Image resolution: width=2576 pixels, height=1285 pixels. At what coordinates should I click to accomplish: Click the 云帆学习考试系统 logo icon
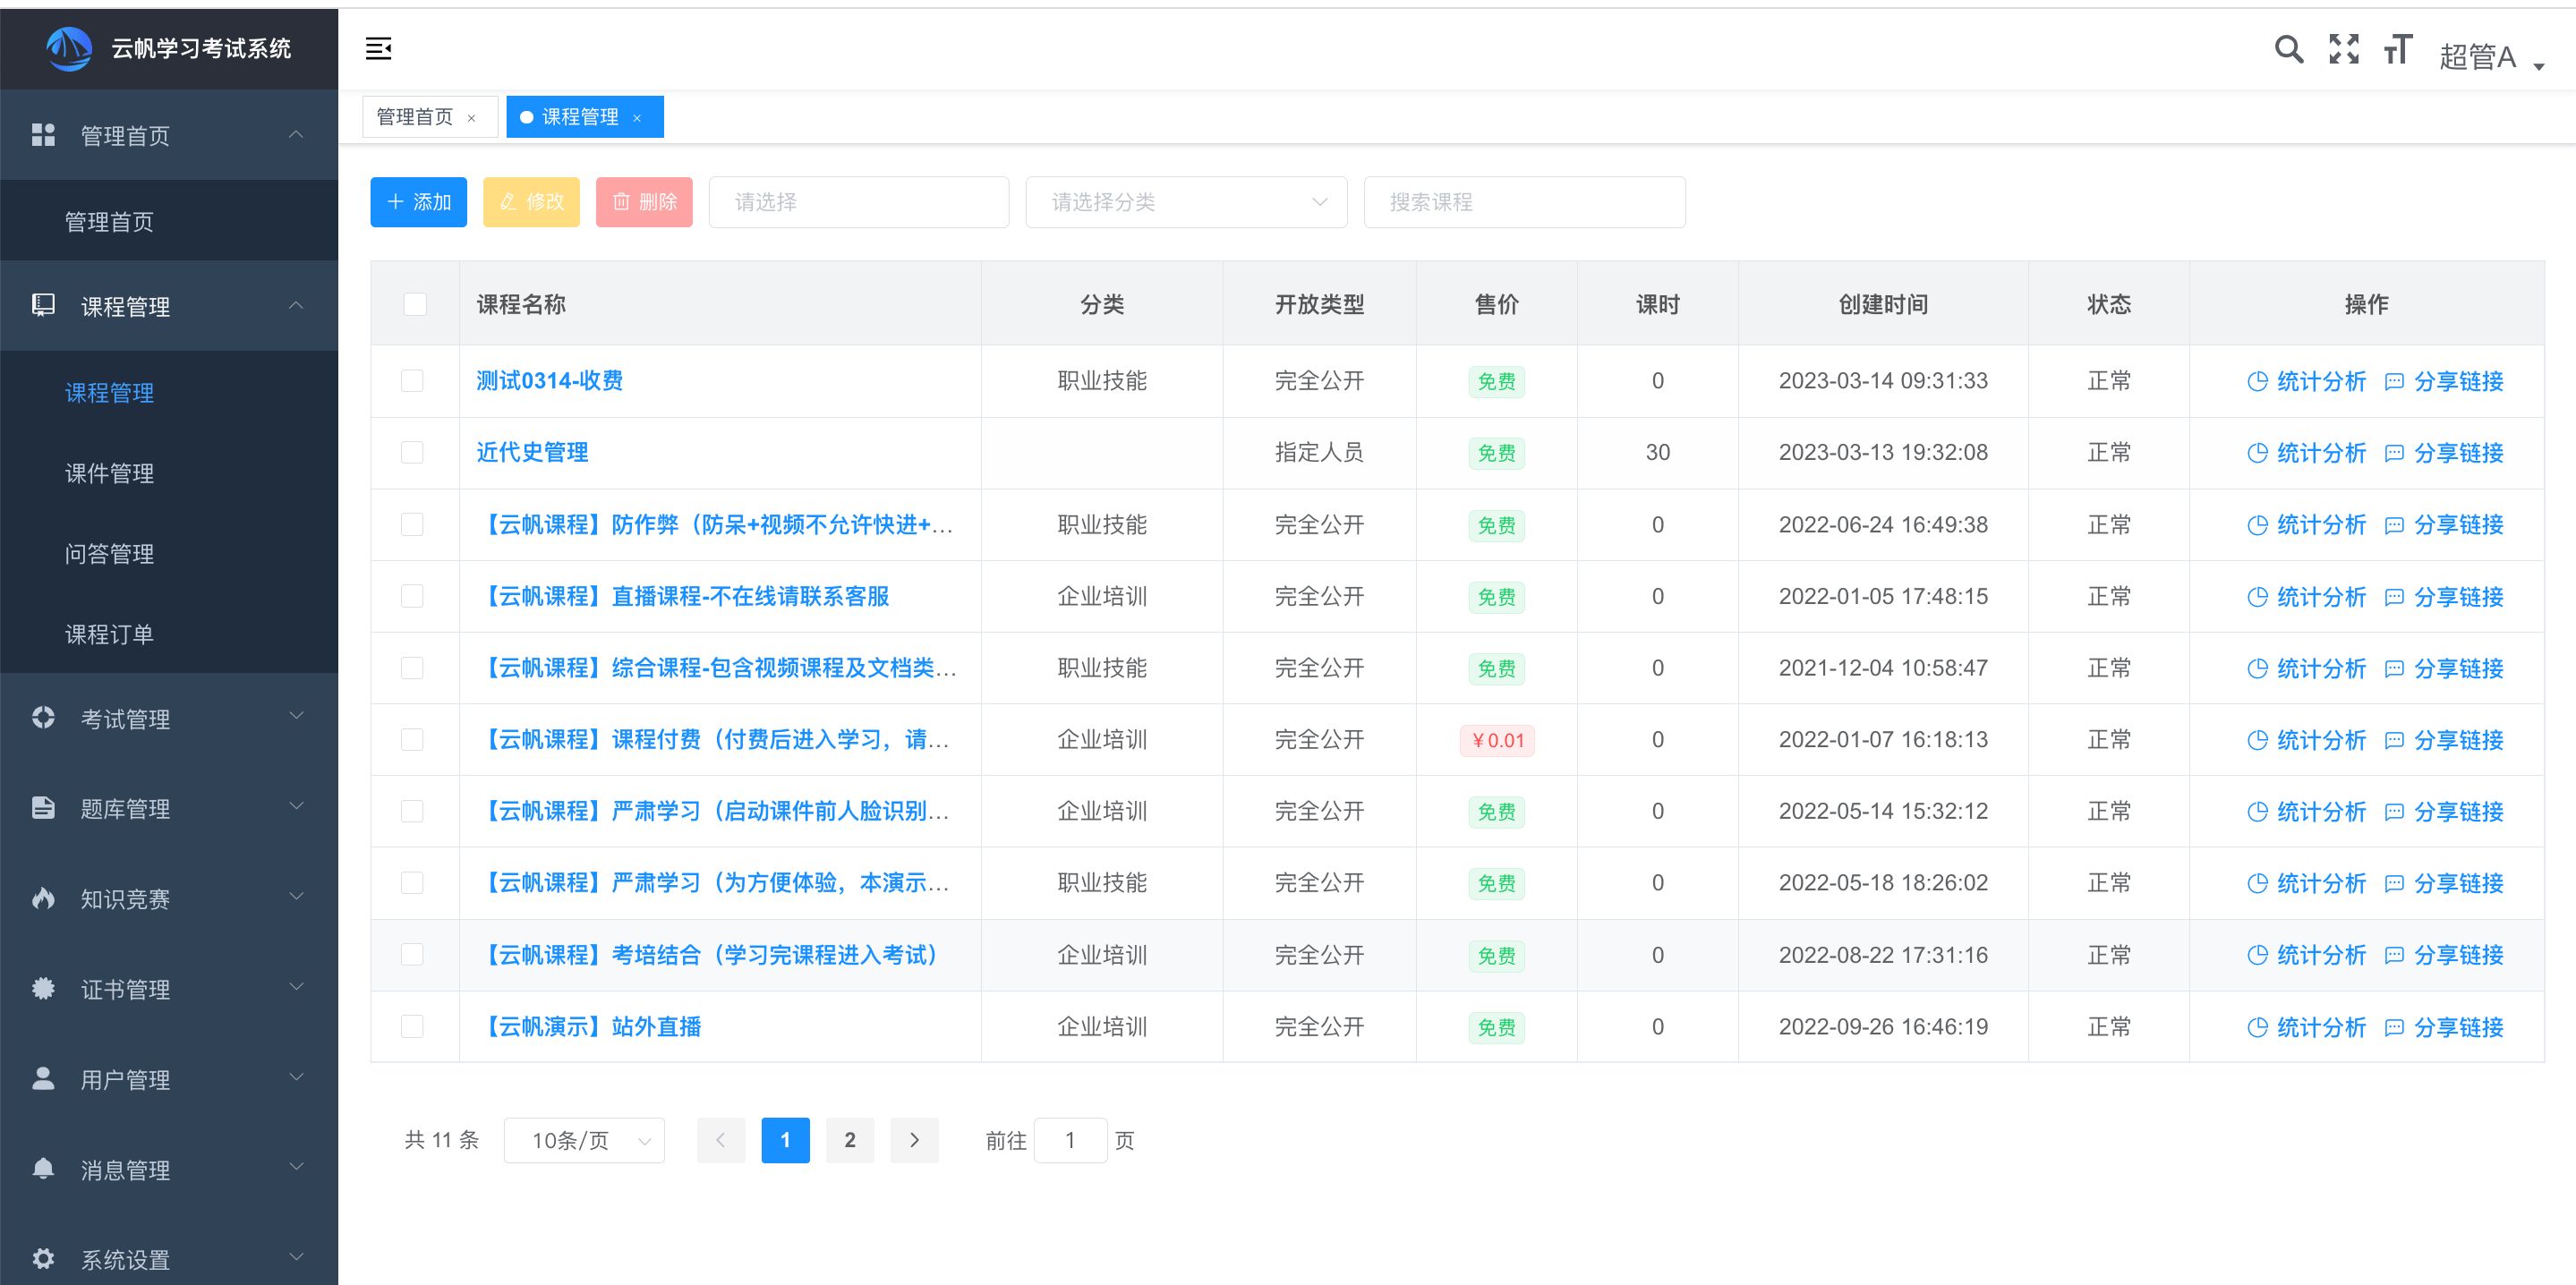click(69, 48)
